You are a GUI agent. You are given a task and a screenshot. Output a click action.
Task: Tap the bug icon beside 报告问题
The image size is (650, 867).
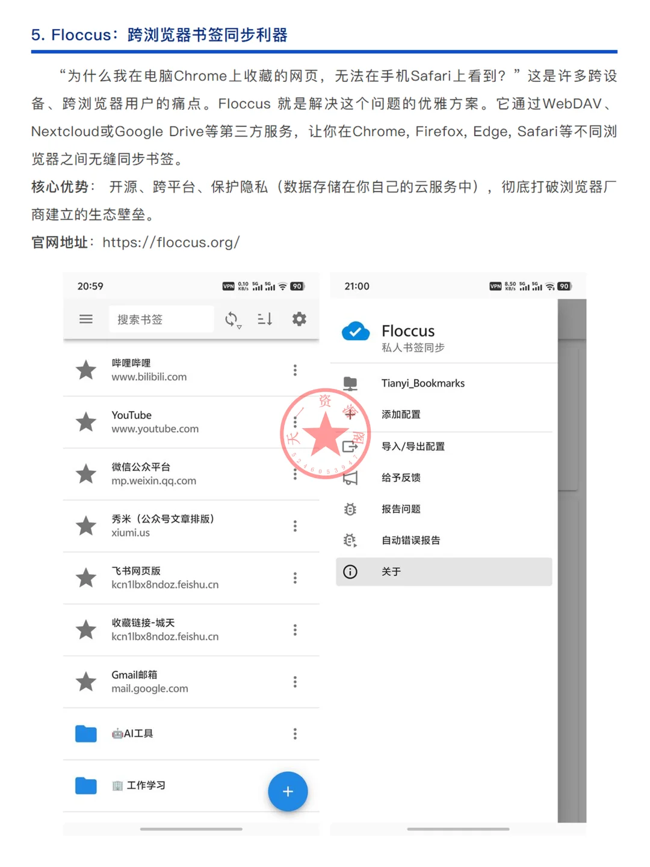coord(350,509)
